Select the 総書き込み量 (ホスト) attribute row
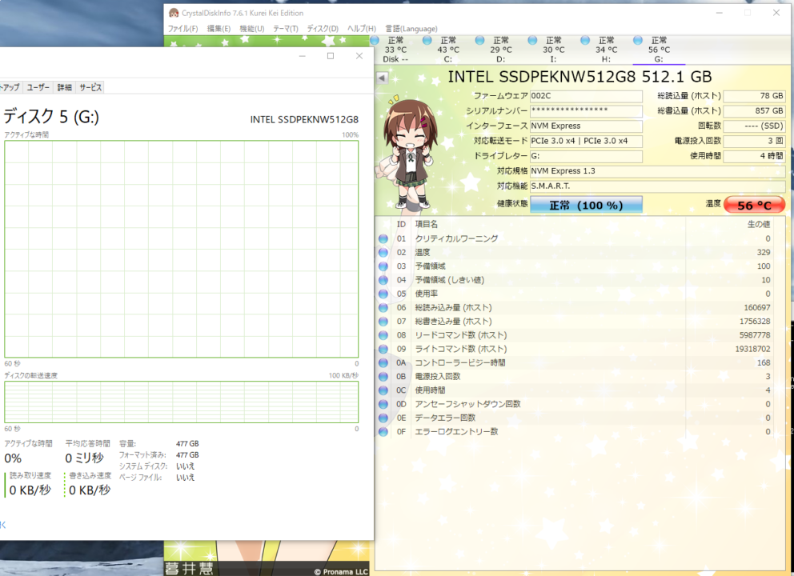The image size is (794, 576). coord(575,322)
